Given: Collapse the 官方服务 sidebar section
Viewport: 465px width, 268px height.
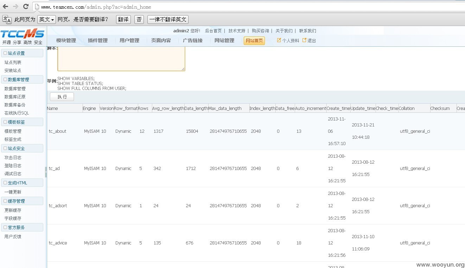Looking at the screenshot, I should coord(22,228).
